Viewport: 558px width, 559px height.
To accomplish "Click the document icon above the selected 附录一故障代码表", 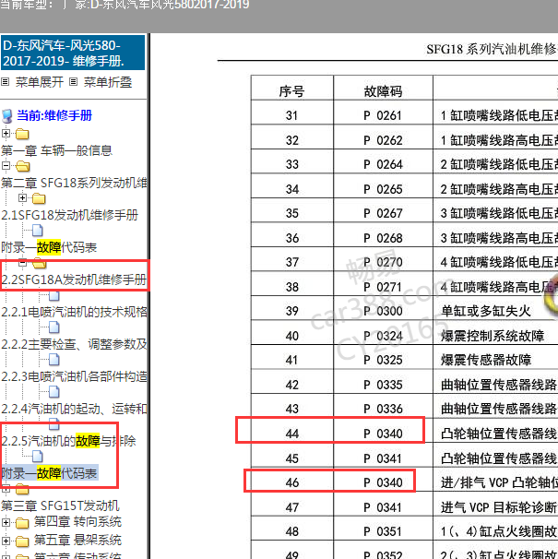I will click(x=38, y=457).
